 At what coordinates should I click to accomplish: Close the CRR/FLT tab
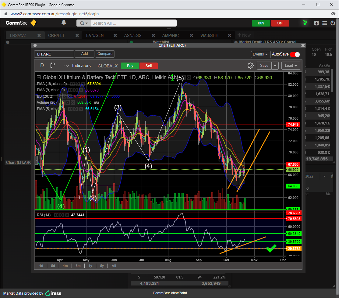[x=77, y=35]
